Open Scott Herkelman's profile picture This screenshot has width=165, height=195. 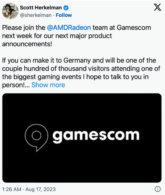(x=10, y=11)
